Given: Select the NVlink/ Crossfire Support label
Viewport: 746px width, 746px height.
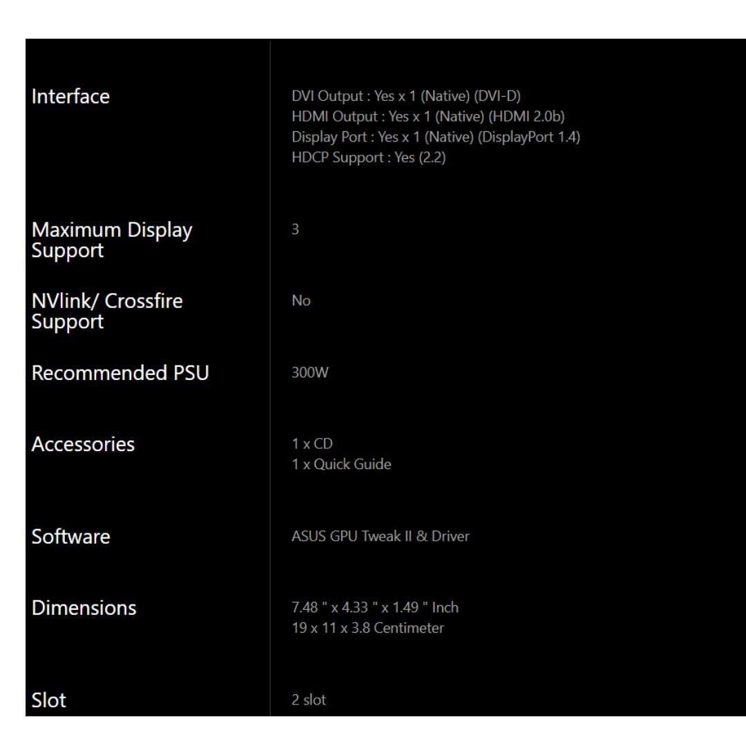Looking at the screenshot, I should pyautogui.click(x=107, y=312).
